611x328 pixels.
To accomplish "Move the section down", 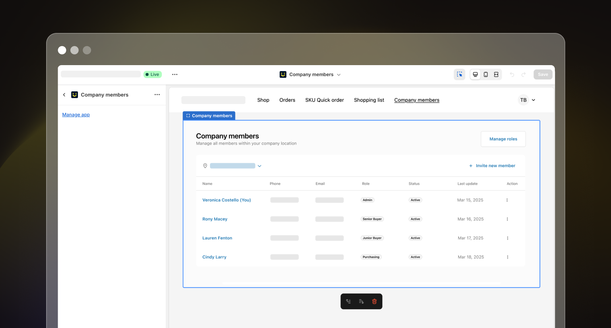I will pyautogui.click(x=361, y=301).
